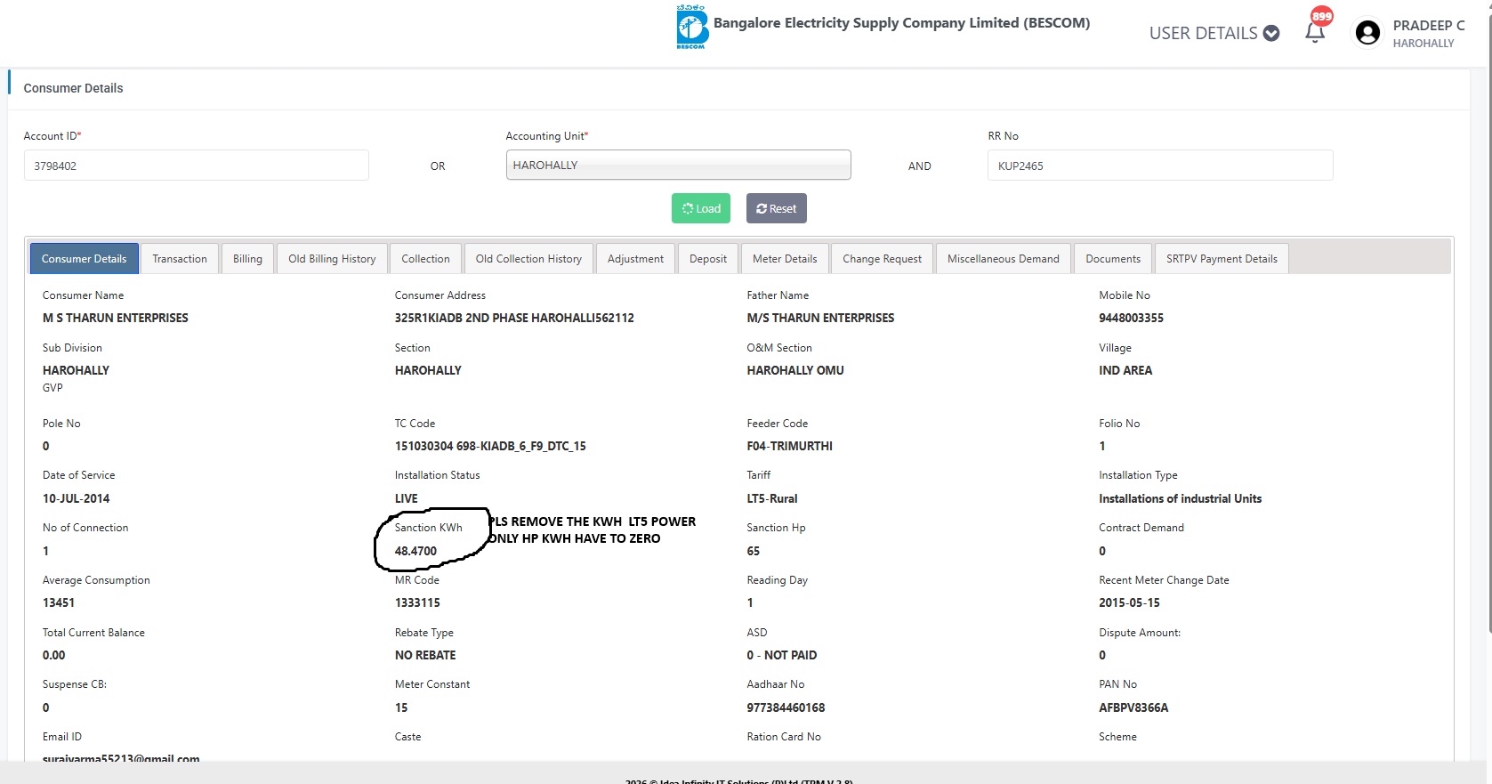Screen dimensions: 1492x784
Task: Click father name M/S THARUN ENTERPRISES
Action: coord(820,318)
